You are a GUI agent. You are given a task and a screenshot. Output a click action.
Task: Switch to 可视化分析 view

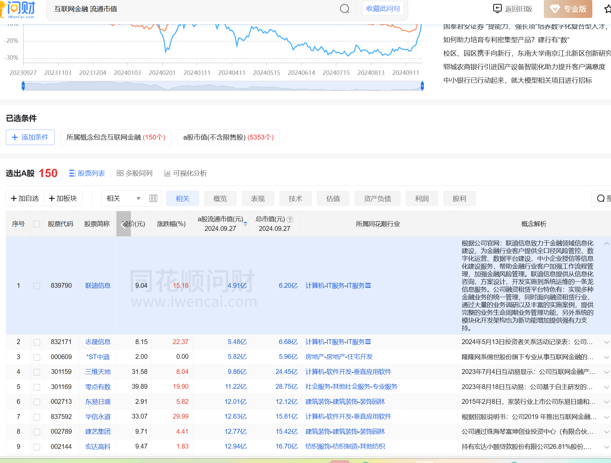tap(186, 173)
